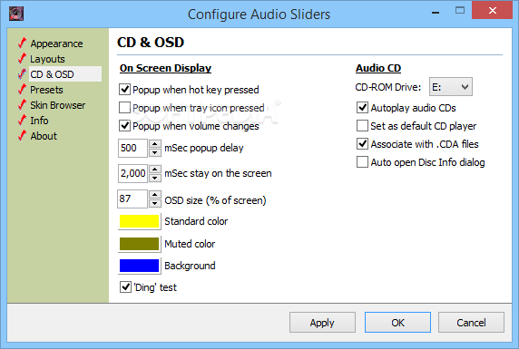This screenshot has height=349, width=519.
Task: Click the Audio Sliders app icon in title bar
Action: (16, 14)
